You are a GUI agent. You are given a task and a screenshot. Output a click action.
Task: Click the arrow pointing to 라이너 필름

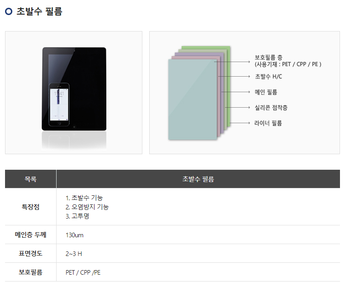240,123
